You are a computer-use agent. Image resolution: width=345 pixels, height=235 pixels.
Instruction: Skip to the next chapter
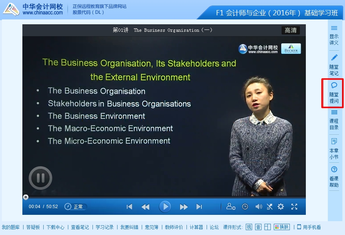click(x=199, y=207)
